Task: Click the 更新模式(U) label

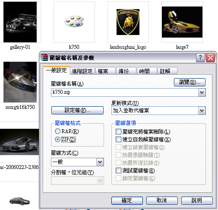Action: (x=125, y=103)
